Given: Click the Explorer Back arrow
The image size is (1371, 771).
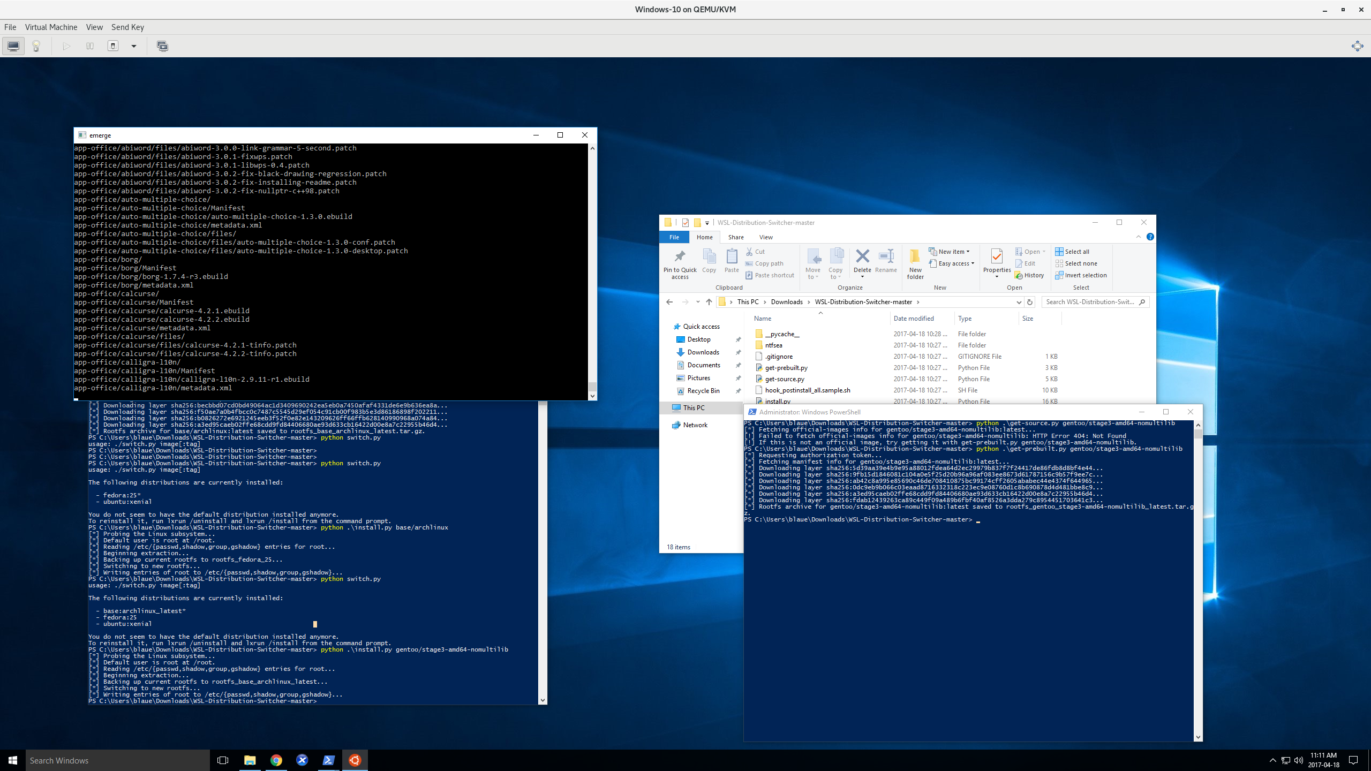Looking at the screenshot, I should click(669, 302).
